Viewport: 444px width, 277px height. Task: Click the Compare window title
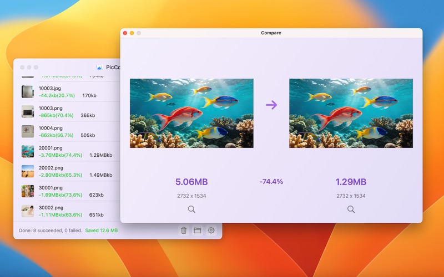(271, 33)
